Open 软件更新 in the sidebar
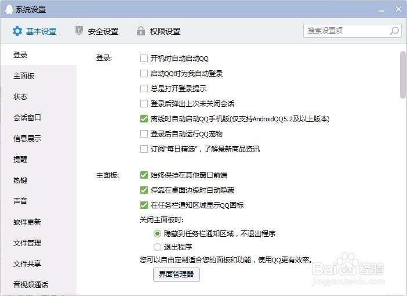This screenshot has height=296, width=407. (38, 222)
